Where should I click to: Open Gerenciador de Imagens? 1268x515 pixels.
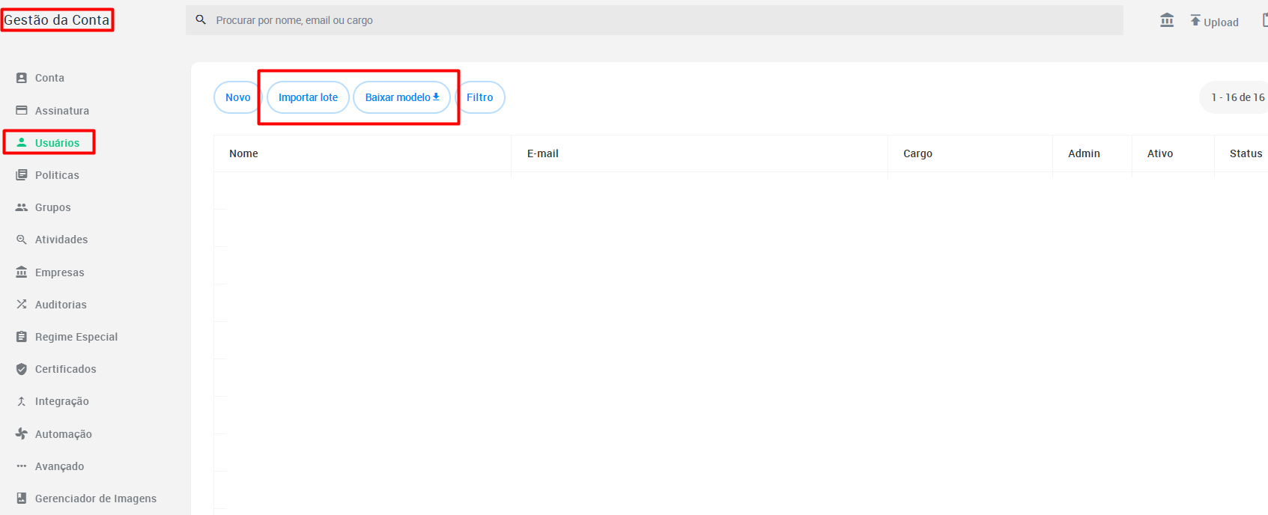(x=96, y=499)
